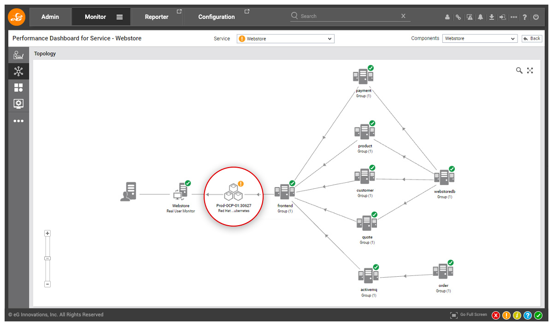
Task: Select the frontend group node
Action: tap(285, 192)
